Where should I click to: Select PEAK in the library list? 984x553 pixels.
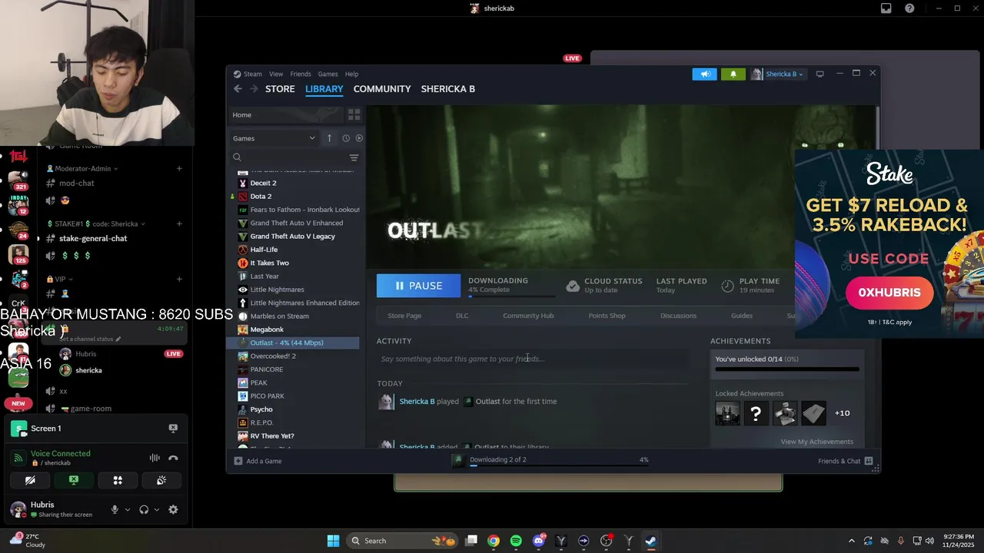tap(258, 382)
